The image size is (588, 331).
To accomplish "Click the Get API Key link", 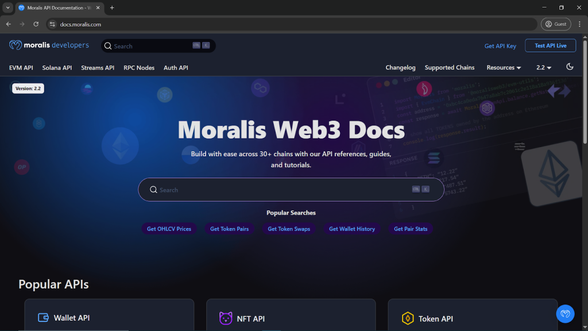I will pyautogui.click(x=500, y=46).
